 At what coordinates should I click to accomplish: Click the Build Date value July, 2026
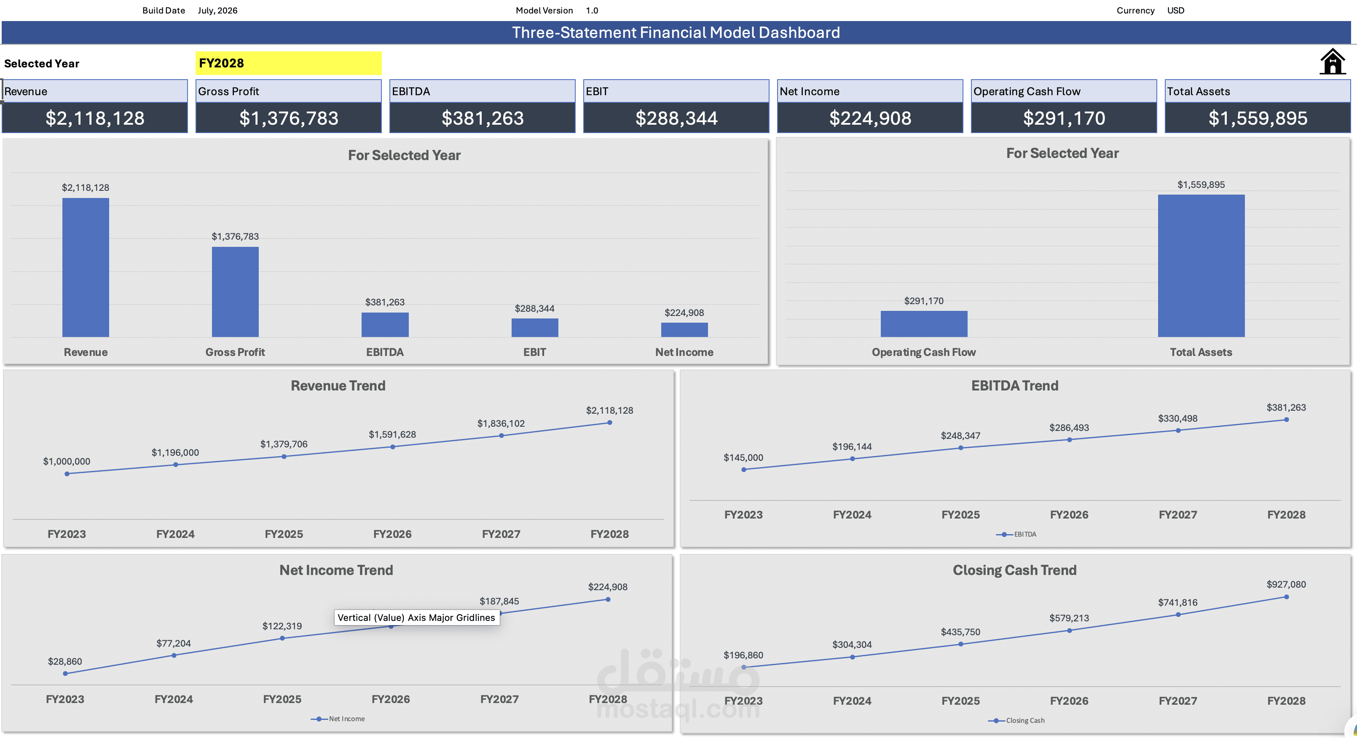217,11
